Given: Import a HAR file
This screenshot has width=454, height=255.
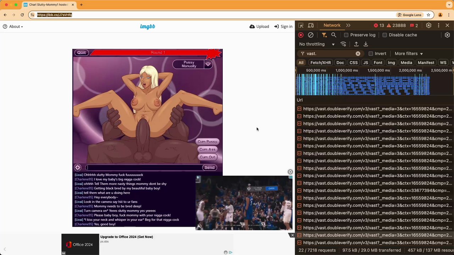Looking at the screenshot, I should (356, 44).
